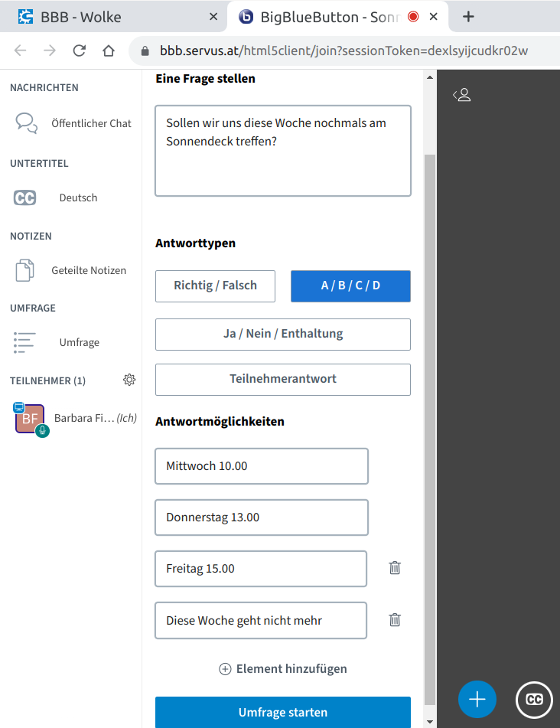The width and height of the screenshot is (560, 728).
Task: Toggle closed captions button bottom right
Action: click(535, 699)
